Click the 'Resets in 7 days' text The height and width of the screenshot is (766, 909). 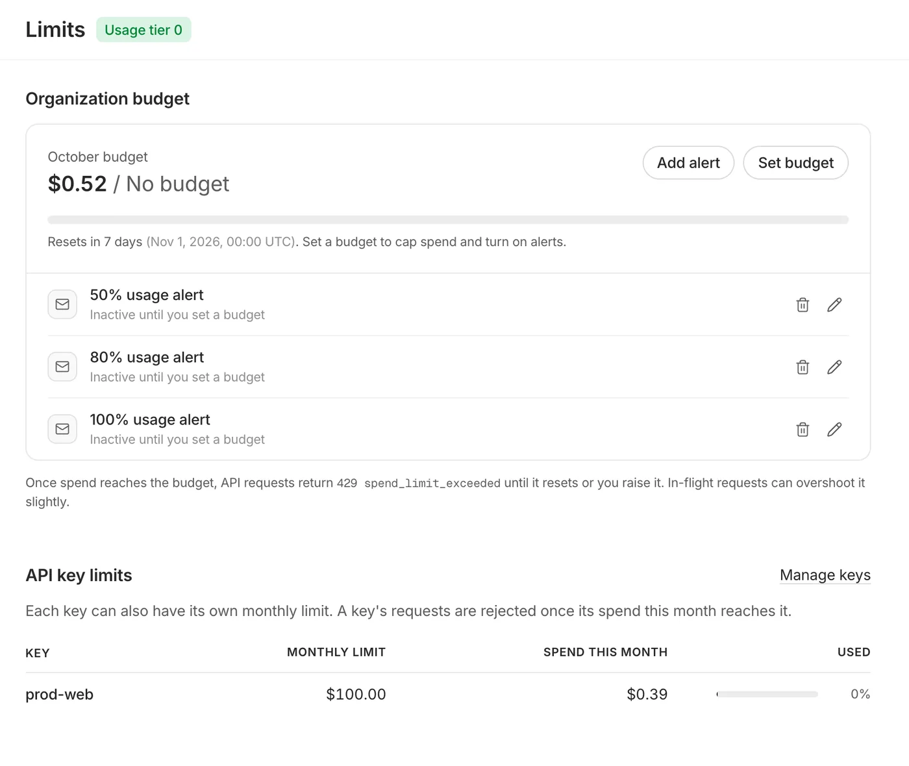[95, 242]
